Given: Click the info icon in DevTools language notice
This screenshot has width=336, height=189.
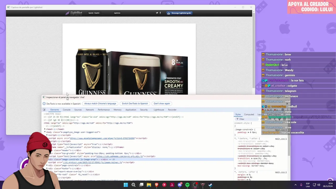Looking at the screenshot, I should (x=44, y=104).
